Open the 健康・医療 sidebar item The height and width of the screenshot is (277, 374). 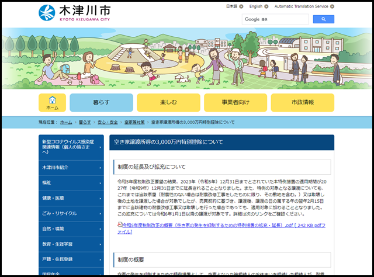coord(71,198)
